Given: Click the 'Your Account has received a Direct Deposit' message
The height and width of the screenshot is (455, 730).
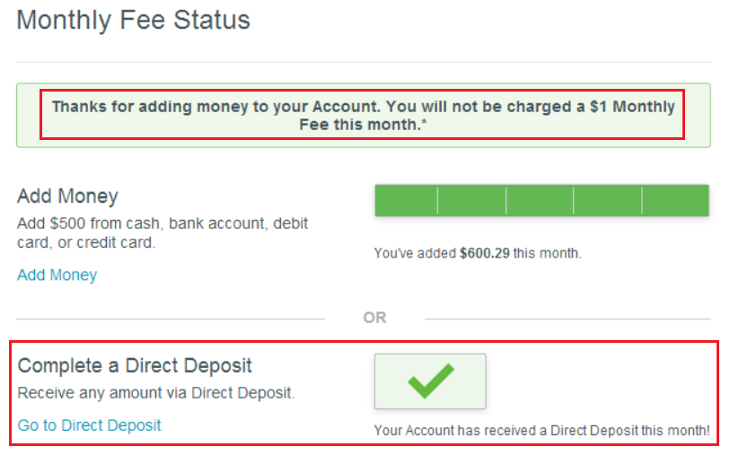Looking at the screenshot, I should 541,432.
